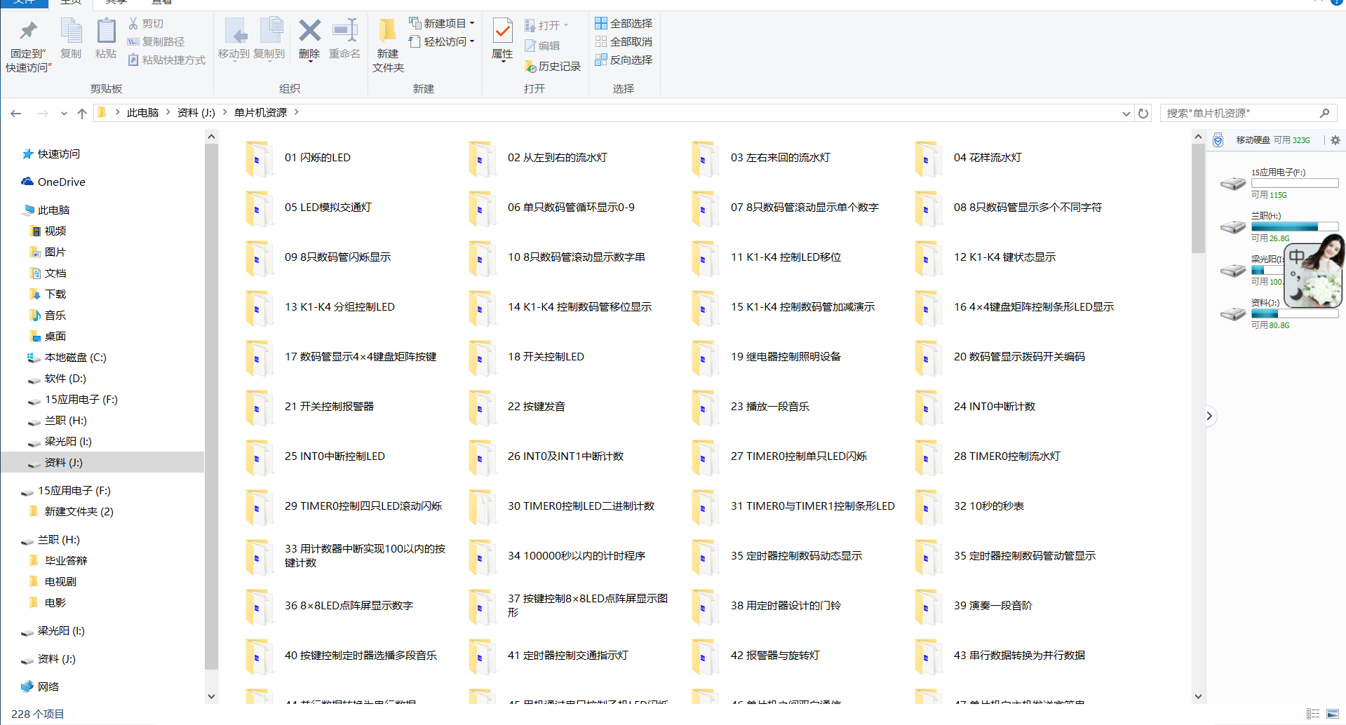
Task: Click the Refresh icon beside address bar
Action: click(1143, 113)
